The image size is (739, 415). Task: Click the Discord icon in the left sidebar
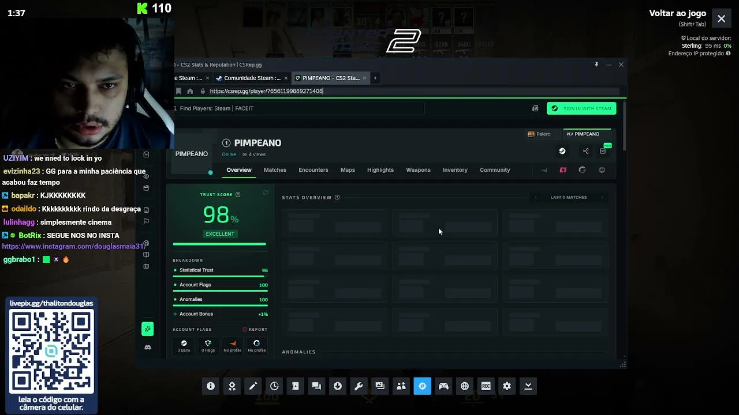pyautogui.click(x=148, y=347)
